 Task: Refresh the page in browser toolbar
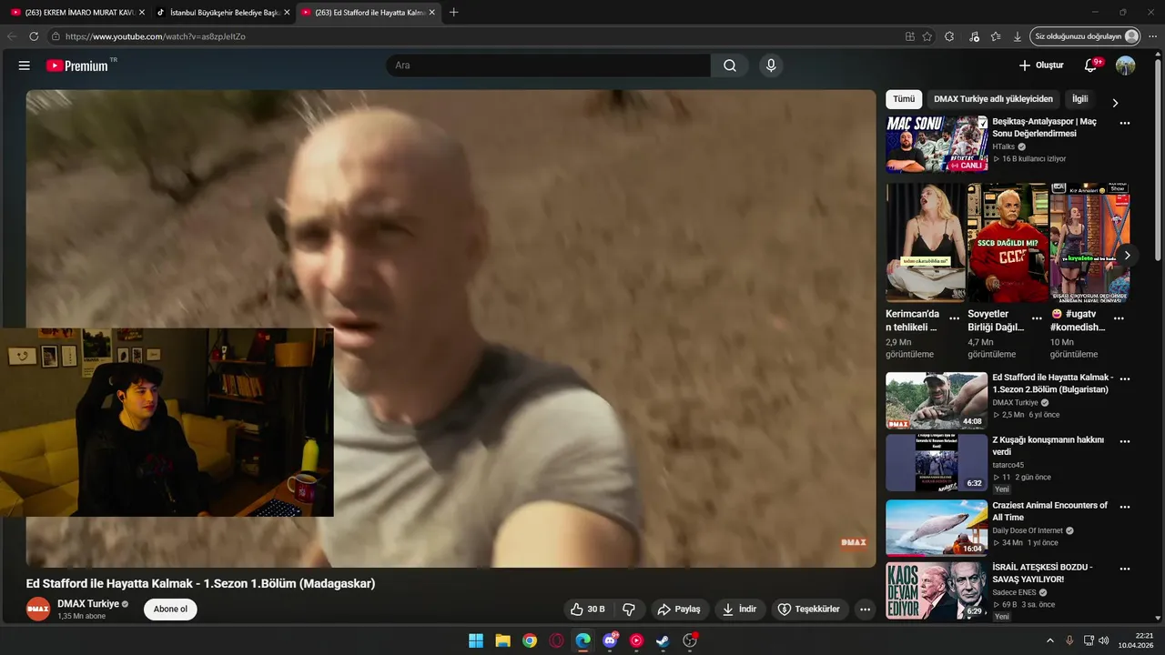(34, 36)
